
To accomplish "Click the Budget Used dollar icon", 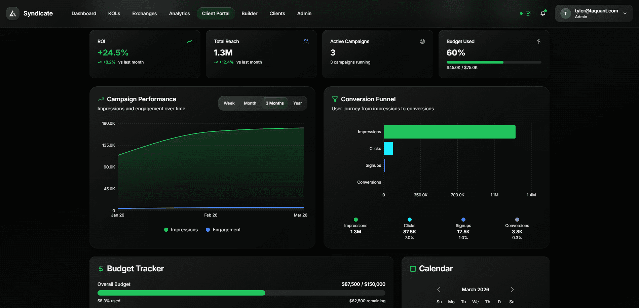I will point(538,41).
